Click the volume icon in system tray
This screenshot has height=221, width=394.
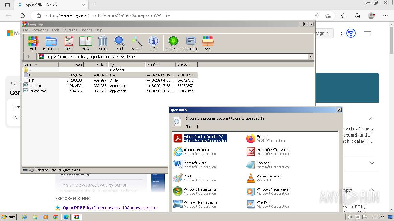[x=350, y=217]
